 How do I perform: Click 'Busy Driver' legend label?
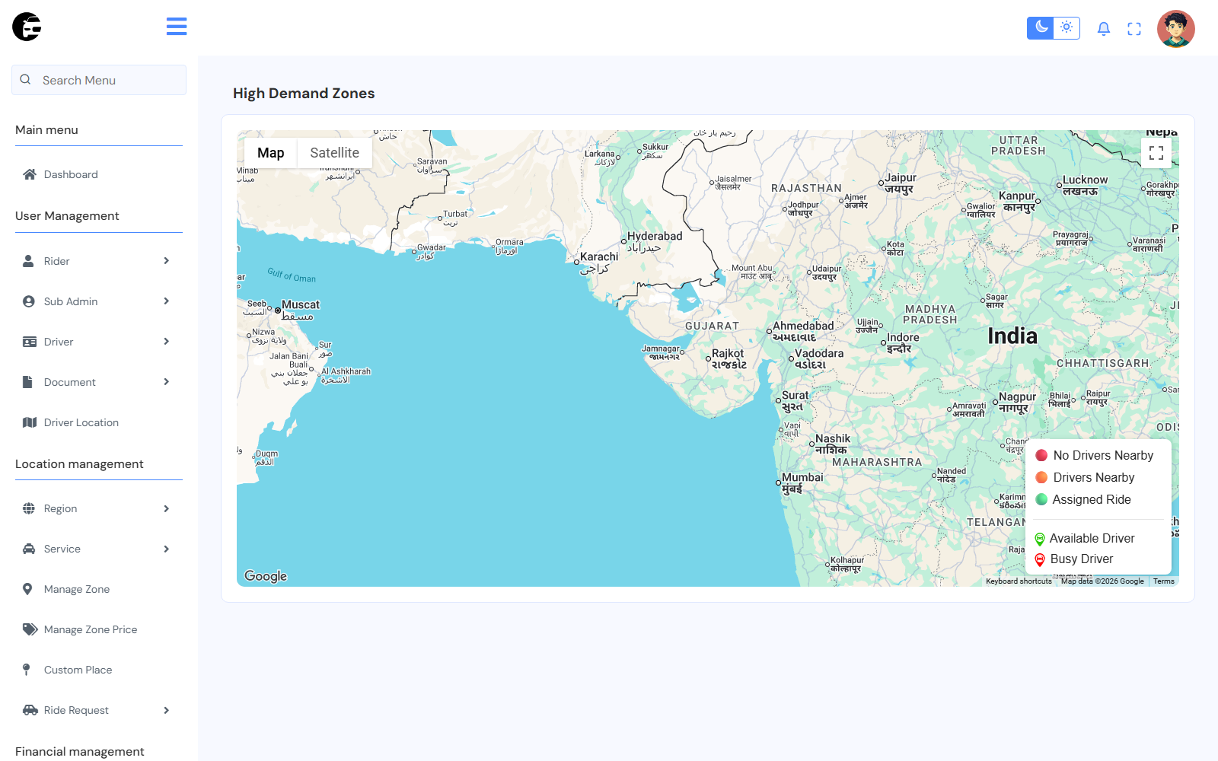1082,559
